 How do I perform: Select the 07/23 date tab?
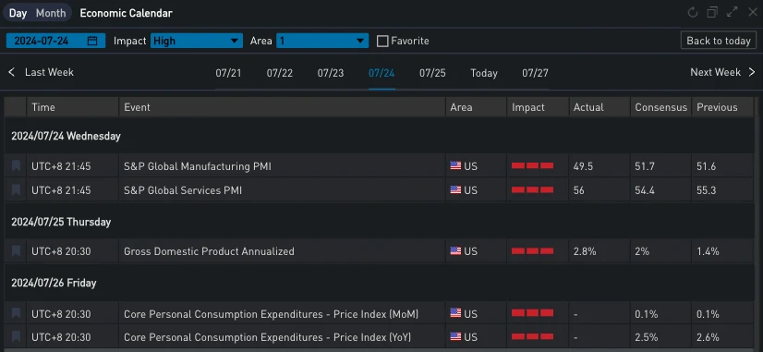(x=331, y=73)
